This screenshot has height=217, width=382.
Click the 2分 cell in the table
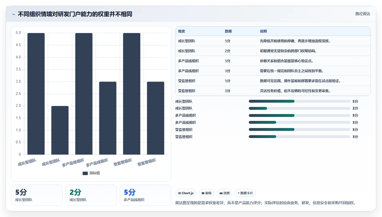pos(228,51)
